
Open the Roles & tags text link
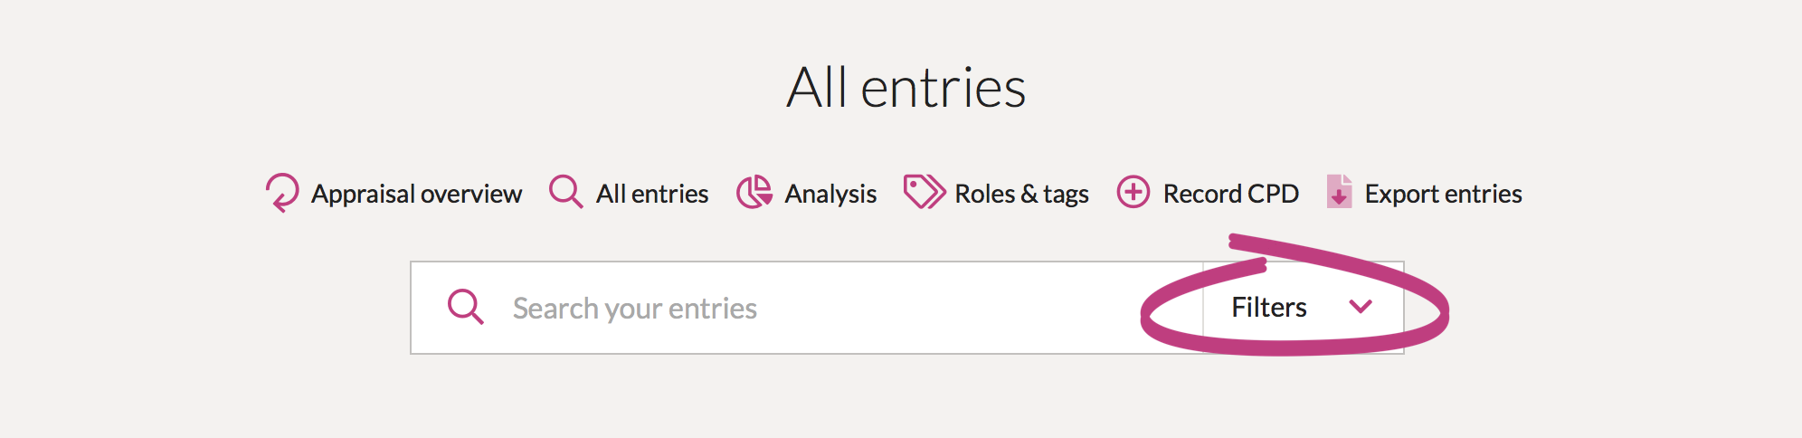(1021, 194)
